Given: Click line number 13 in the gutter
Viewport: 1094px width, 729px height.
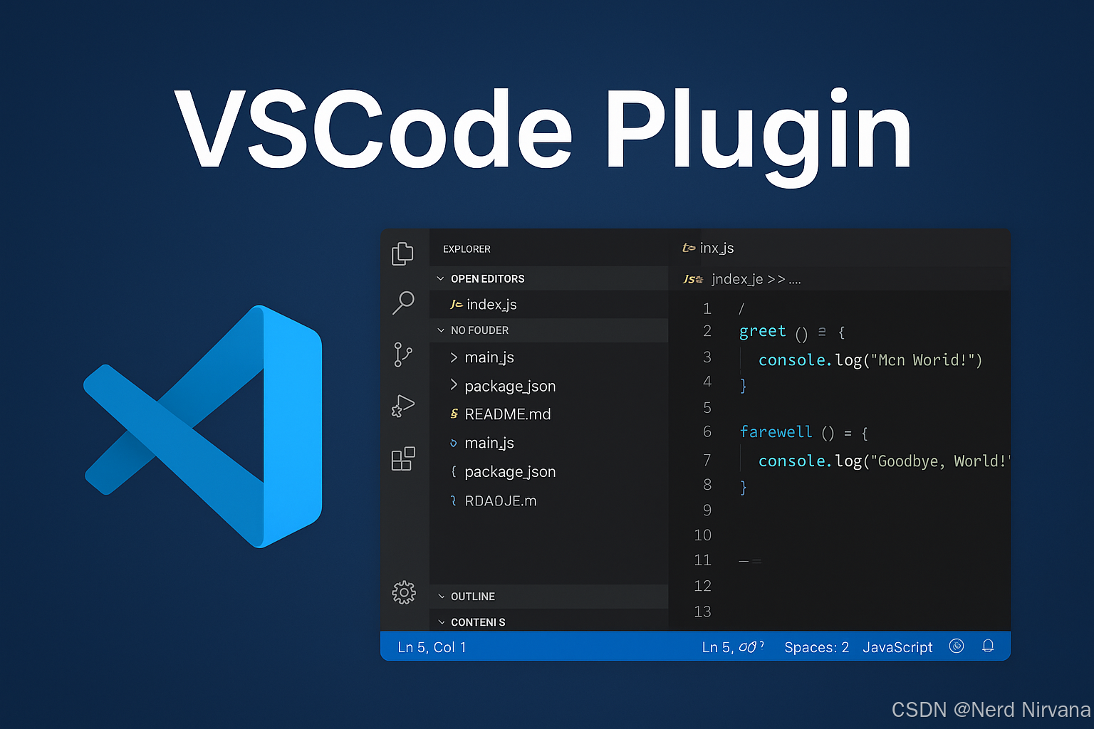Looking at the screenshot, I should [x=703, y=612].
